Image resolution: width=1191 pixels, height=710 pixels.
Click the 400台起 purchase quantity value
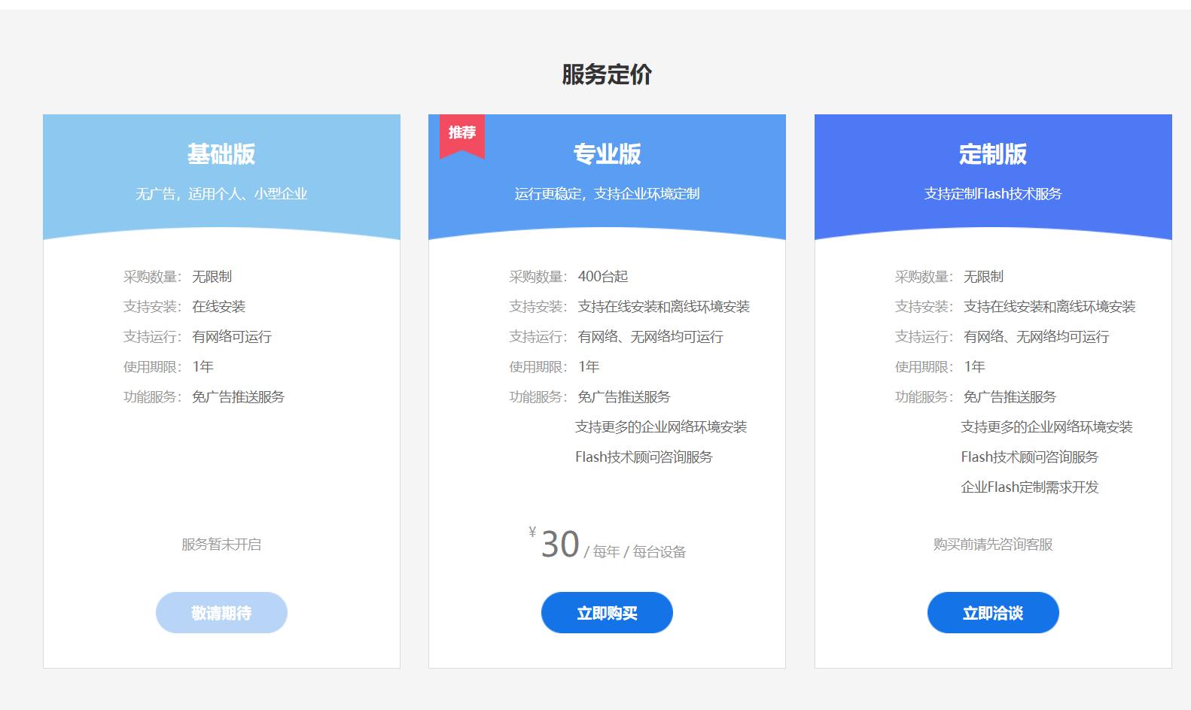[x=603, y=277]
